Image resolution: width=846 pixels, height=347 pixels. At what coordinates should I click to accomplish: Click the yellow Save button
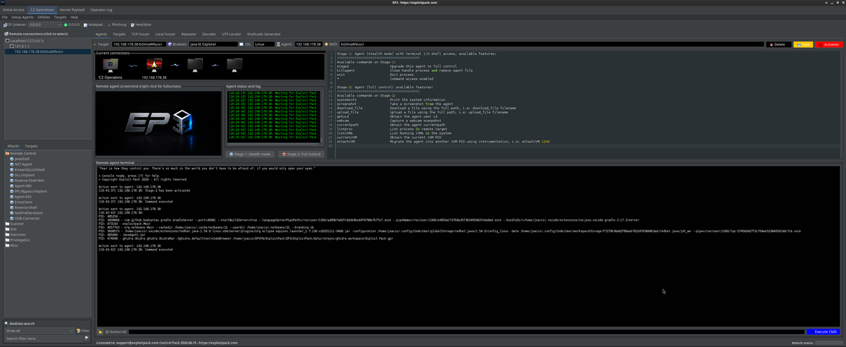803,44
